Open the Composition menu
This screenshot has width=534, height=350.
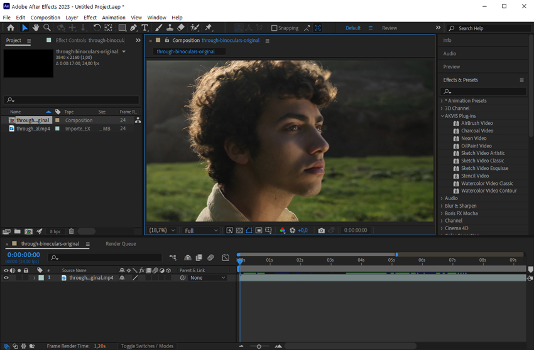tap(45, 18)
